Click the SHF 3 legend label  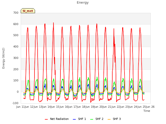coord(117,119)
